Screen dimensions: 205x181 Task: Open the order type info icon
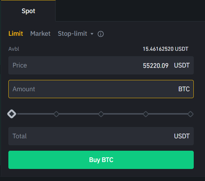(x=101, y=34)
